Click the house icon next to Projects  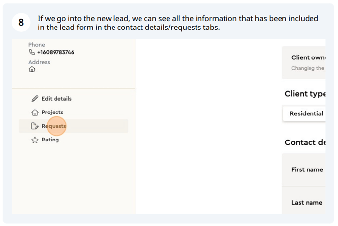tap(35, 113)
